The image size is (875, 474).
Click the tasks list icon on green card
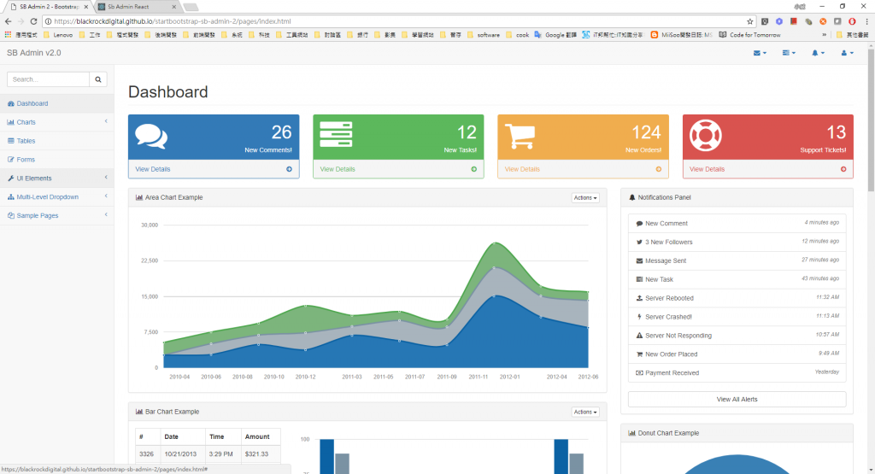336,134
